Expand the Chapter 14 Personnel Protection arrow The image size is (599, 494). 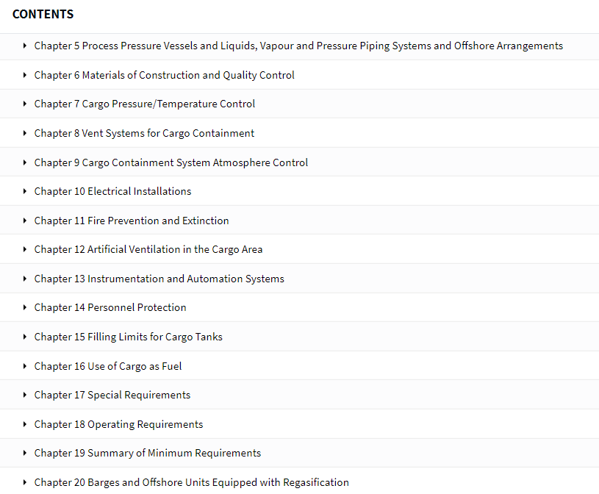(x=25, y=307)
